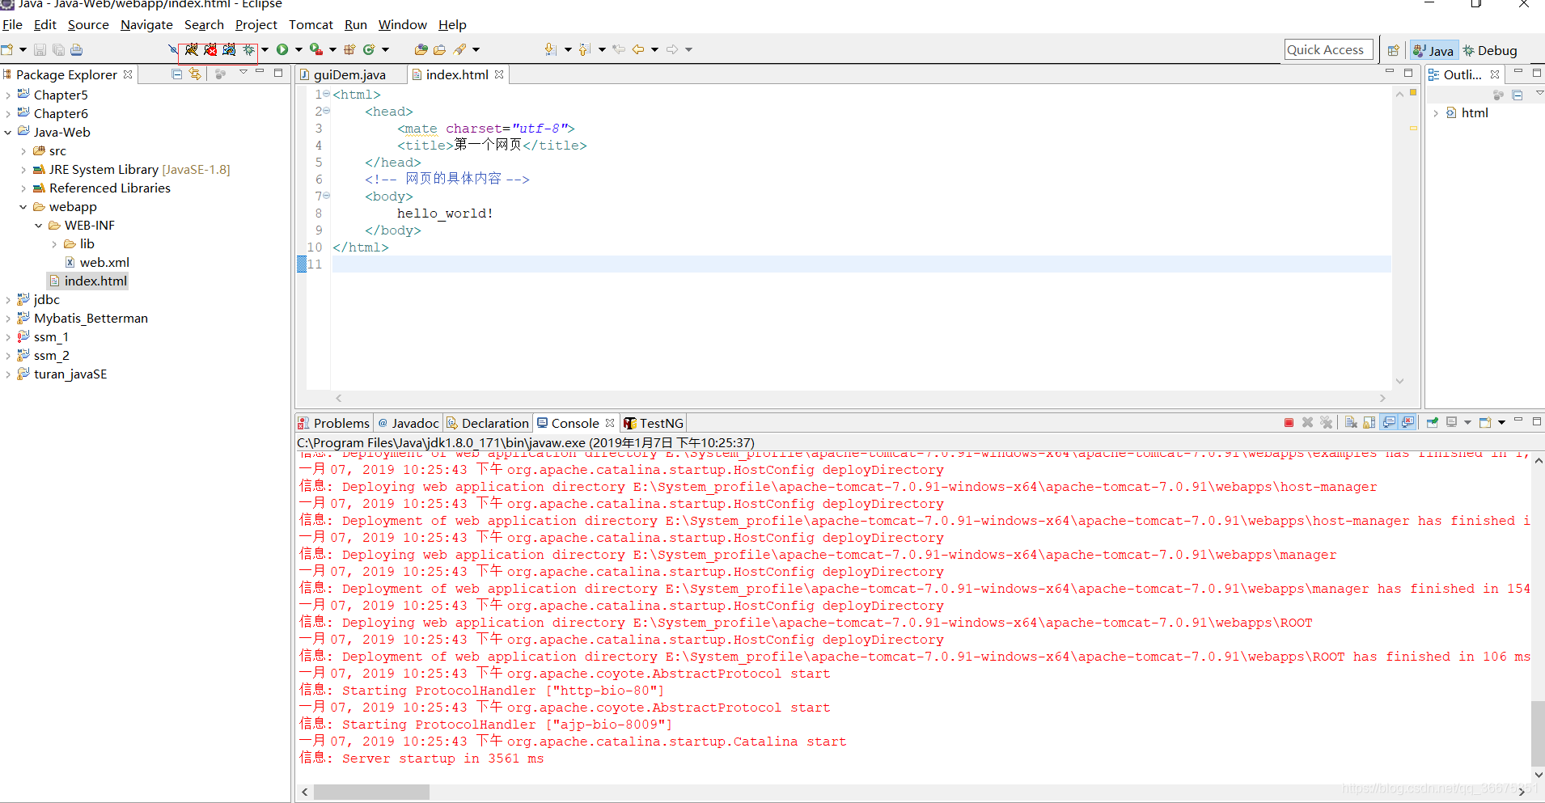Click Skip All Breakpoints toolbar icon

172,49
